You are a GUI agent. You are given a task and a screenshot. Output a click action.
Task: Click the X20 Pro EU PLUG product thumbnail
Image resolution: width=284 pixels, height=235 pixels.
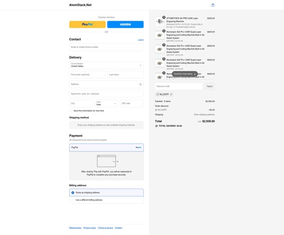[x=160, y=35]
